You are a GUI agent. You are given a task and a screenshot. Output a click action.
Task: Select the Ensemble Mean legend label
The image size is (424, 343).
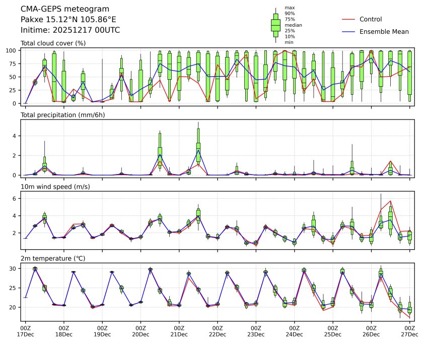384,31
